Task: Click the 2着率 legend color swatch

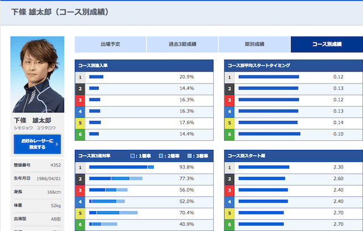Action: [161, 156]
